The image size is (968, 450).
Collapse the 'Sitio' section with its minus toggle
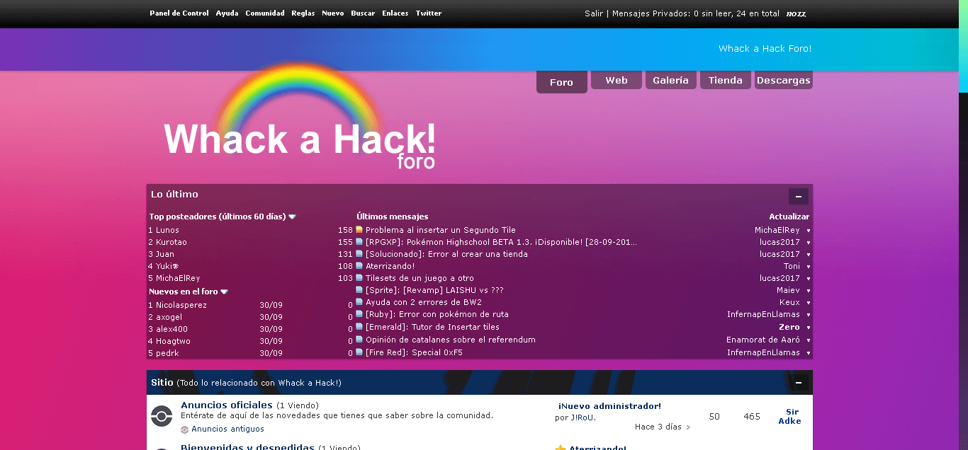799,382
